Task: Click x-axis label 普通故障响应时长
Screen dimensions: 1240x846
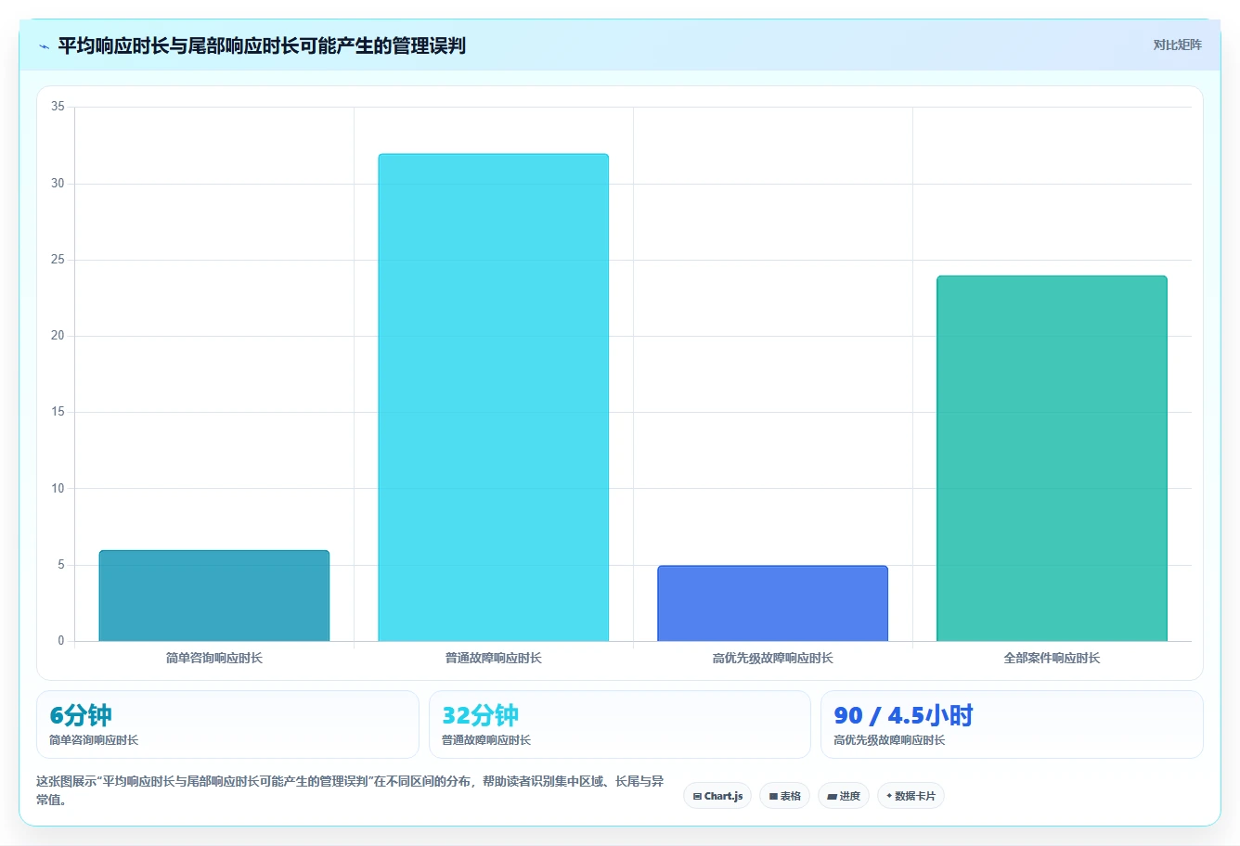Action: click(493, 658)
